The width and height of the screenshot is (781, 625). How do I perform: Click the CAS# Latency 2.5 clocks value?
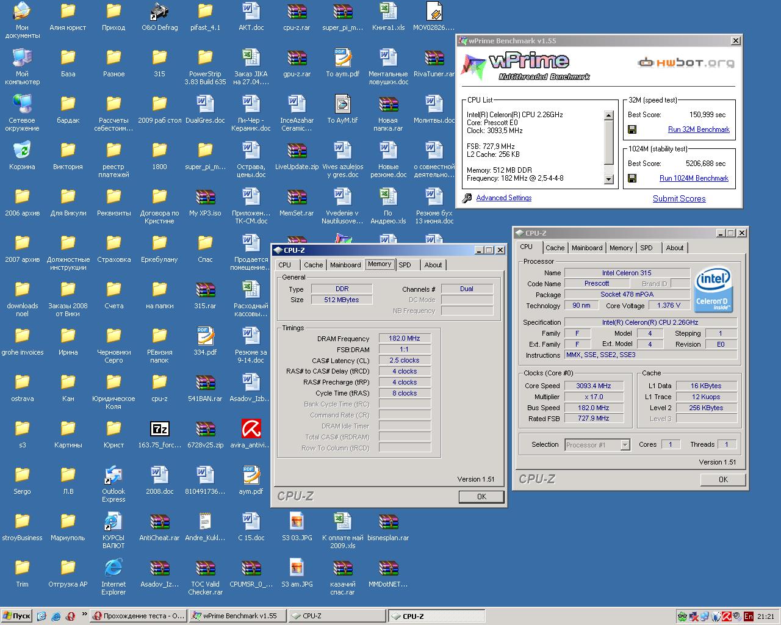[405, 360]
